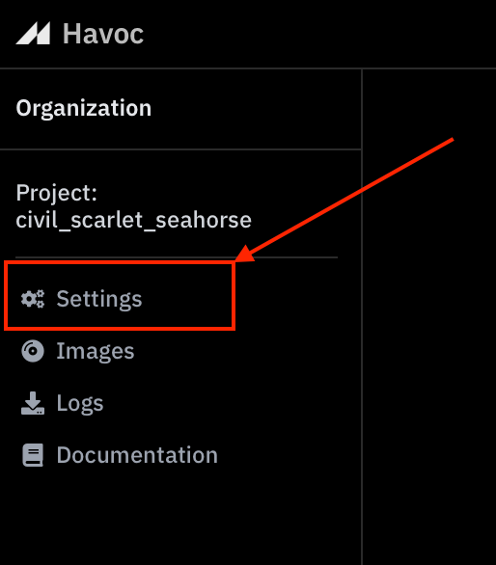Click the empty main content area
The image size is (496, 565).
tap(429, 361)
